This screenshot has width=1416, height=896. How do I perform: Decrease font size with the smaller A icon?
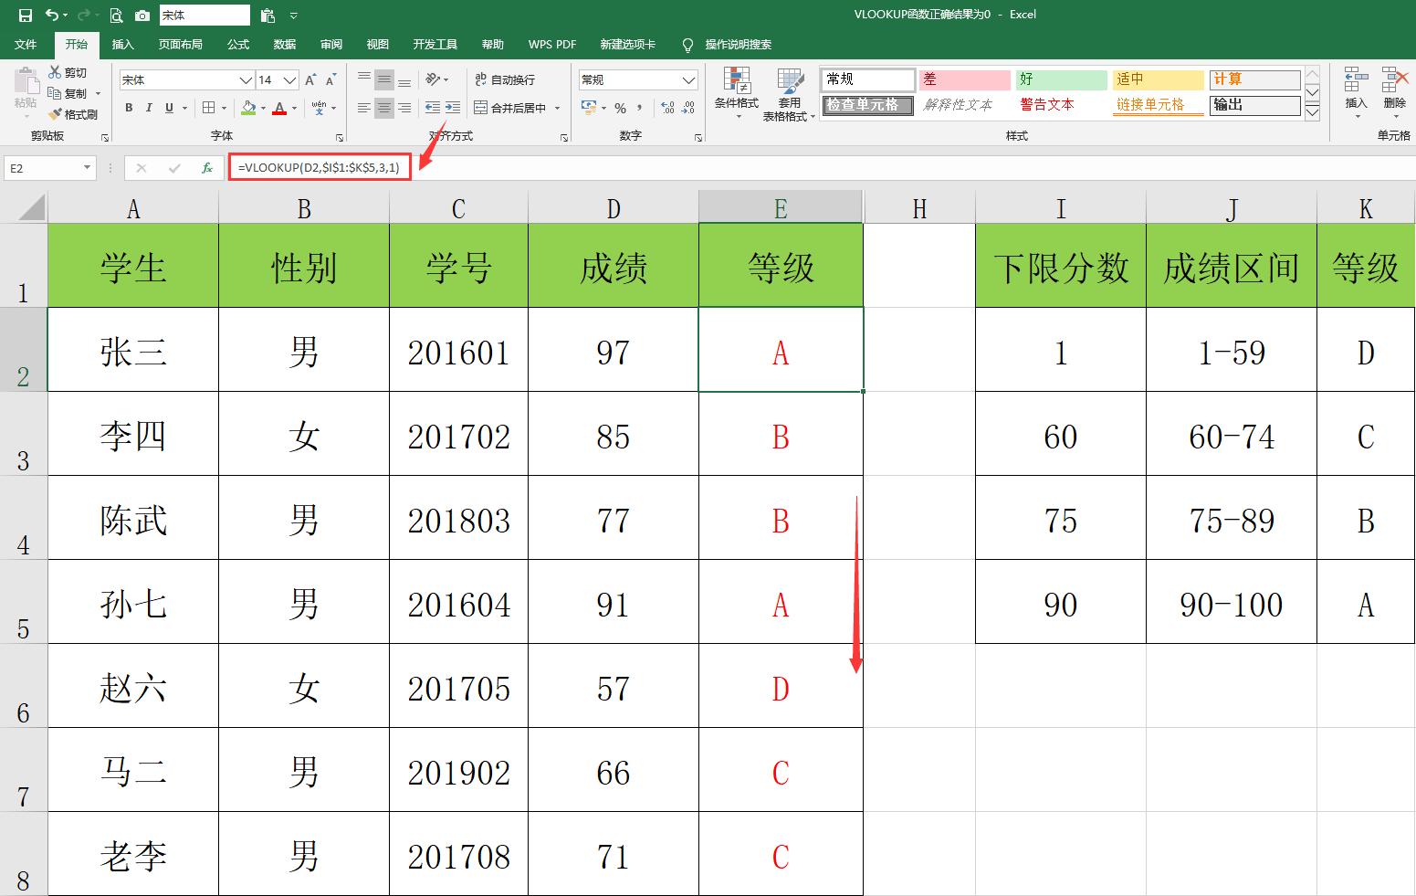(x=331, y=80)
